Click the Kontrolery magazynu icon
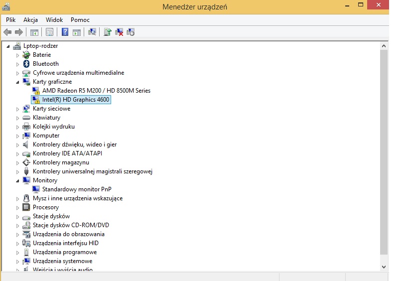 click(26, 162)
